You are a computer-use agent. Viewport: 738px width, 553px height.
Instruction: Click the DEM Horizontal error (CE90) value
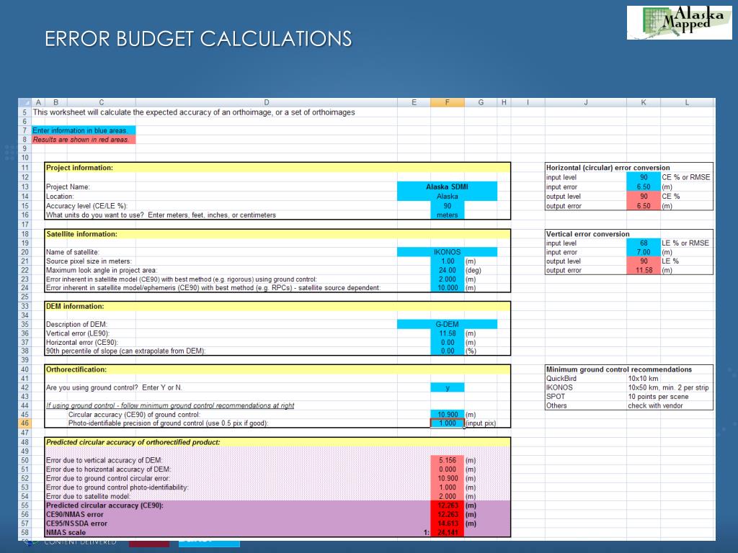(x=447, y=342)
